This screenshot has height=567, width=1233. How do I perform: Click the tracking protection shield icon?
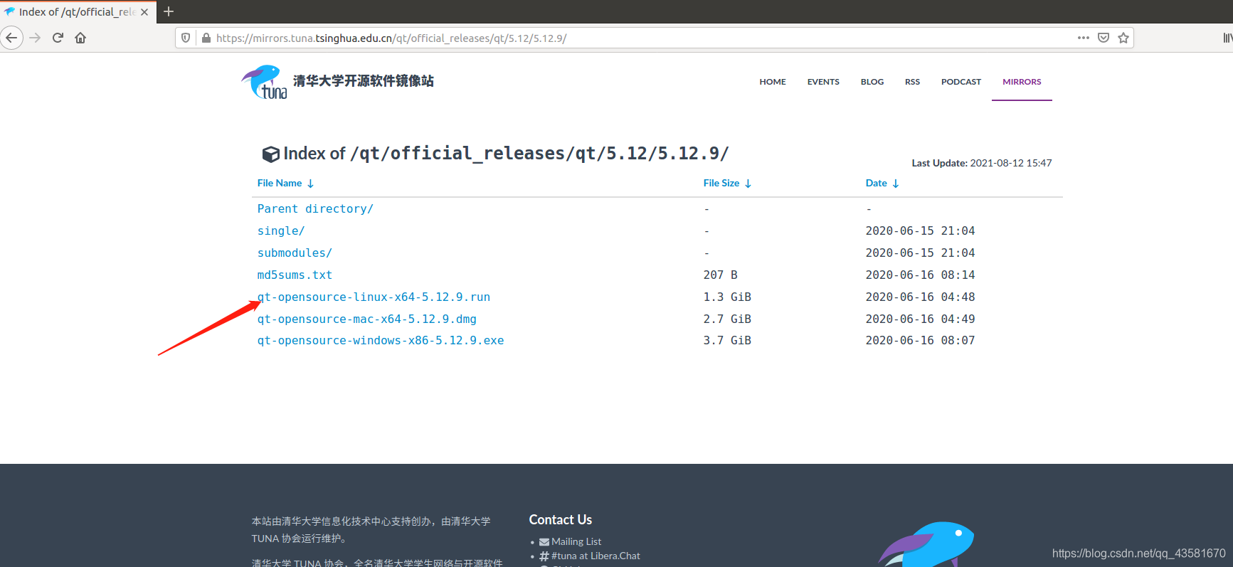[x=186, y=38]
